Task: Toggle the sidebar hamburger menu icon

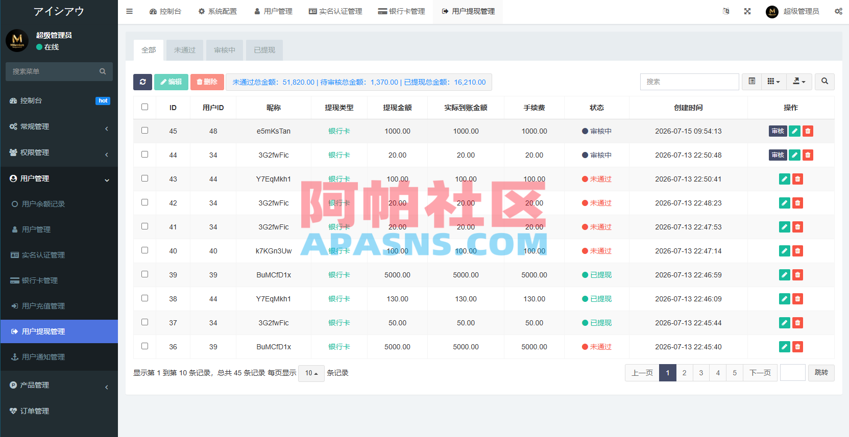Action: click(129, 11)
